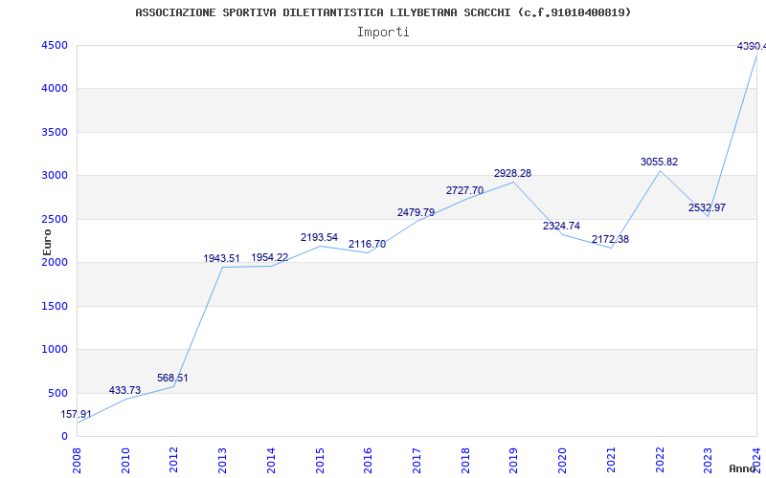
Task: Click the x-axis year label 2017
Action: click(417, 461)
